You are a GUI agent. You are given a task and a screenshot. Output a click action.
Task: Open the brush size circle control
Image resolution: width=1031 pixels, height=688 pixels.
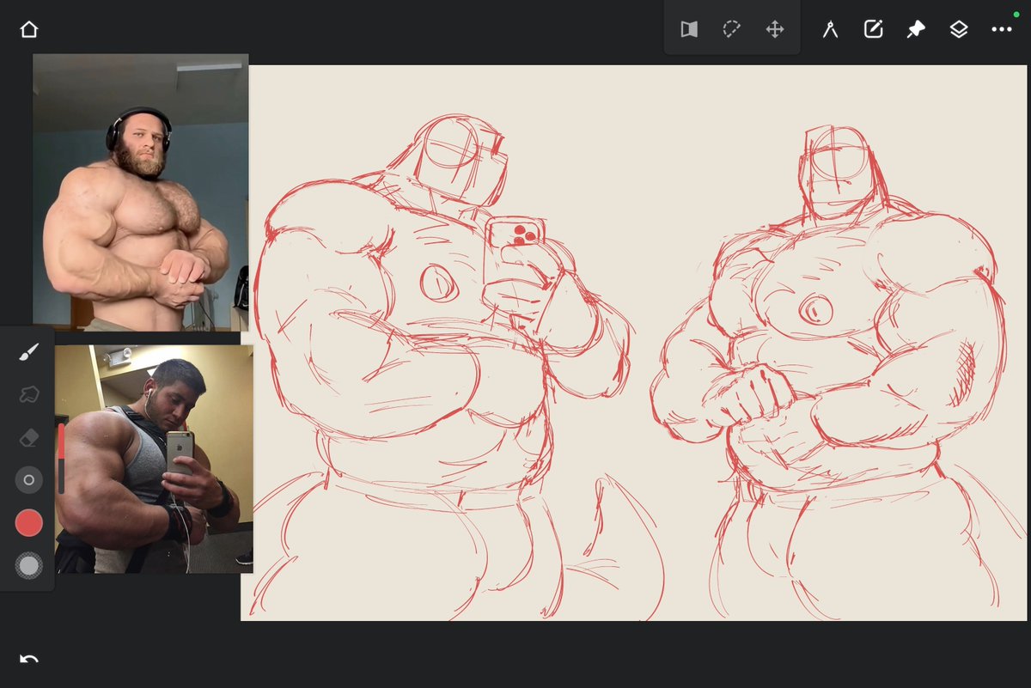pyautogui.click(x=28, y=480)
